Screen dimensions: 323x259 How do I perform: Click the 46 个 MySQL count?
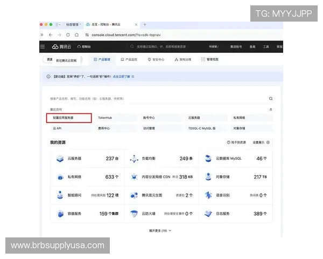[262, 159]
